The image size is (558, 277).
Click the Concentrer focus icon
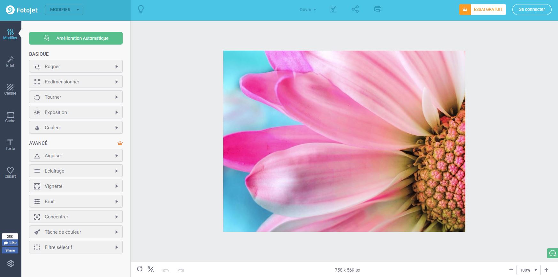pyautogui.click(x=37, y=217)
